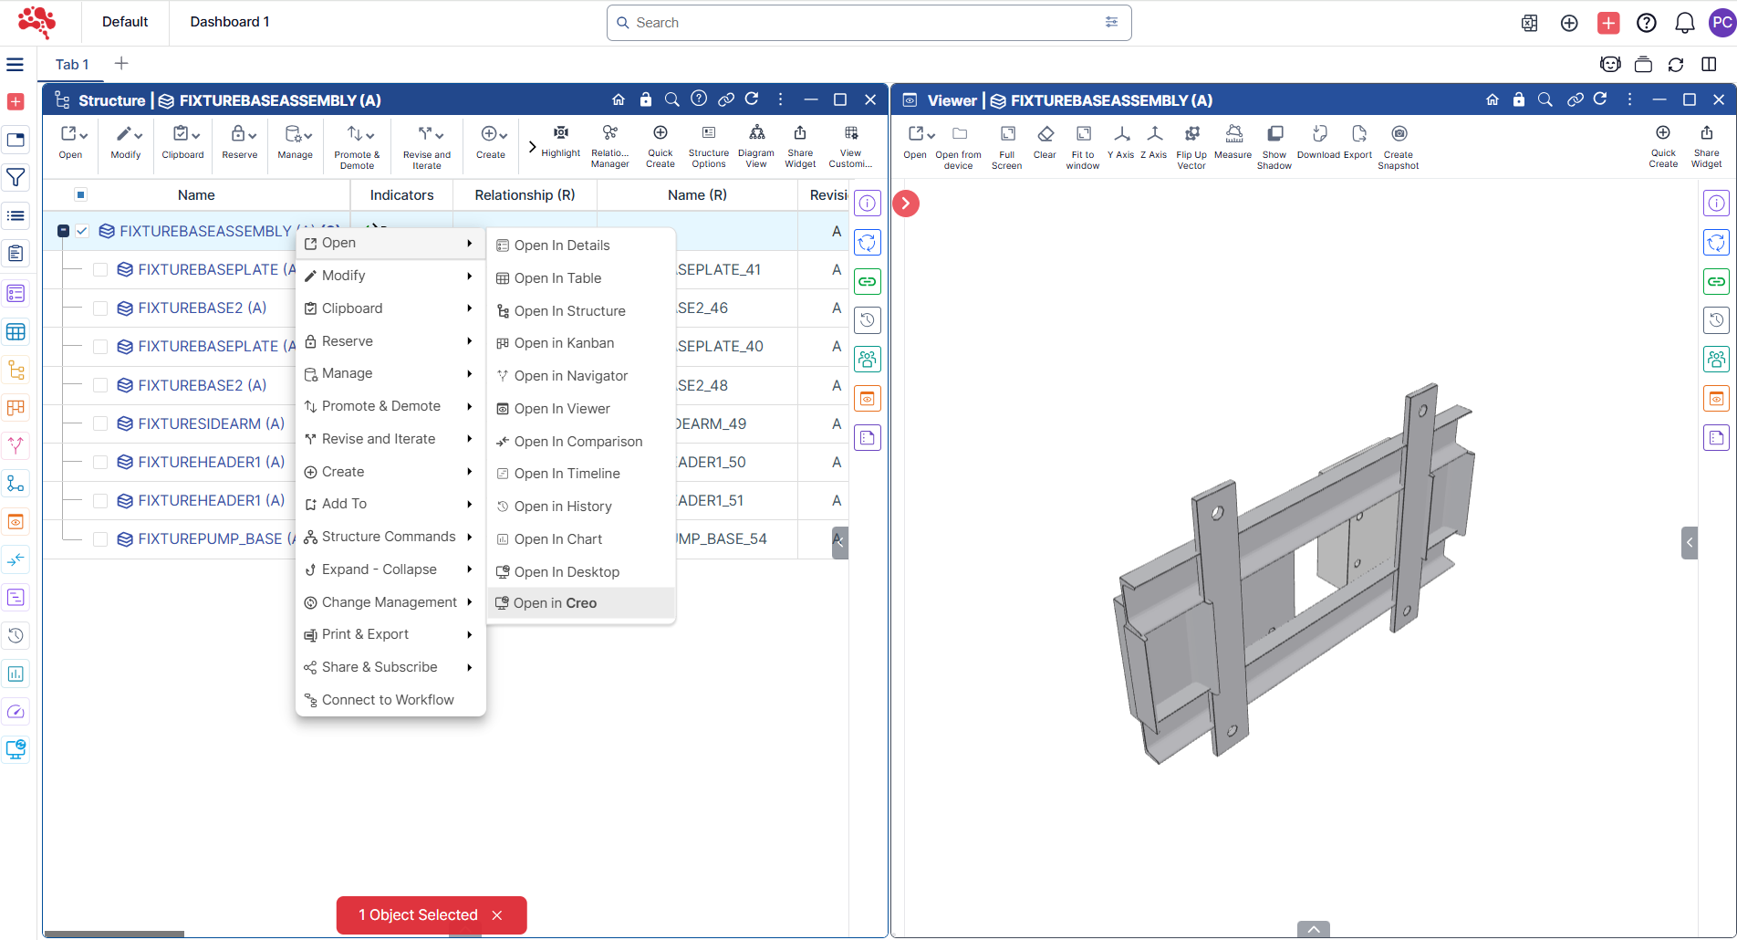The width and height of the screenshot is (1737, 940).
Task: Choose Open in Creo menu item
Action: click(555, 603)
